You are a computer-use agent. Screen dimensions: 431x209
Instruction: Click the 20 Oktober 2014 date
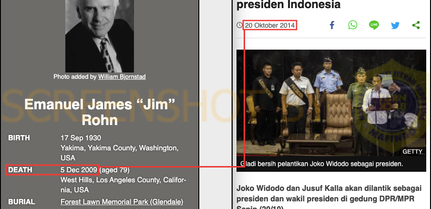coord(270,26)
